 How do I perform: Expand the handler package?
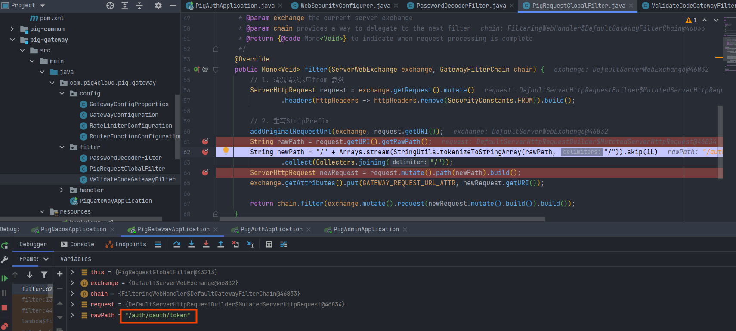pyautogui.click(x=62, y=190)
